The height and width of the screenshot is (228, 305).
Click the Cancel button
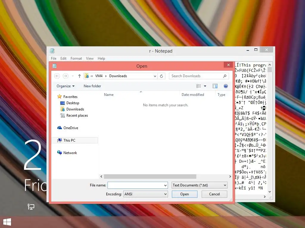pyautogui.click(x=214, y=194)
